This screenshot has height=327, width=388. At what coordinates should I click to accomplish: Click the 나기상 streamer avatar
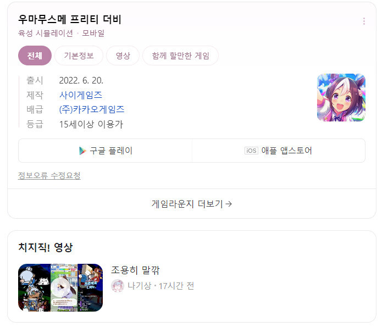click(118, 286)
